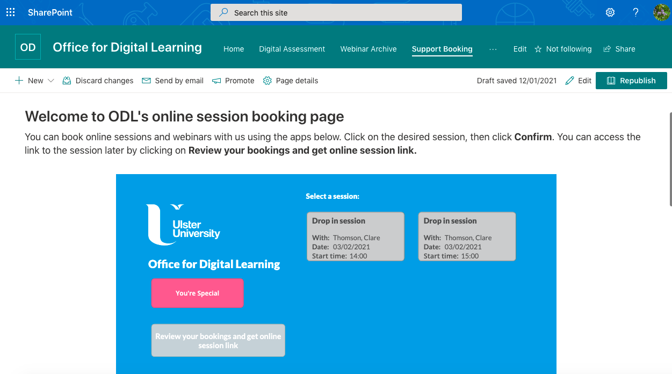The height and width of the screenshot is (374, 672).
Task: Click the page vertical scrollbar
Action: point(670,159)
